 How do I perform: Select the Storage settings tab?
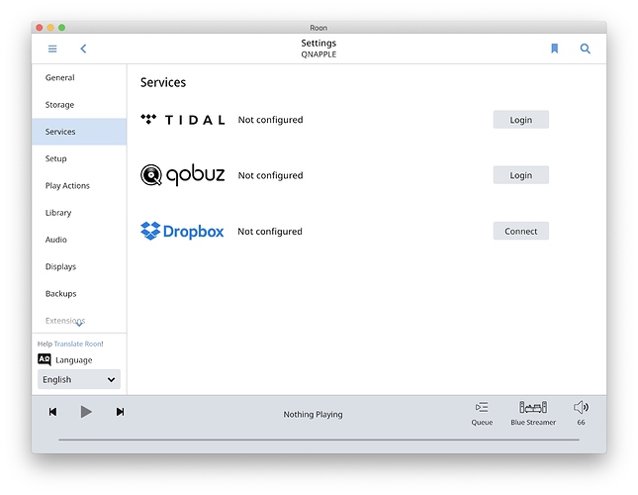(79, 105)
